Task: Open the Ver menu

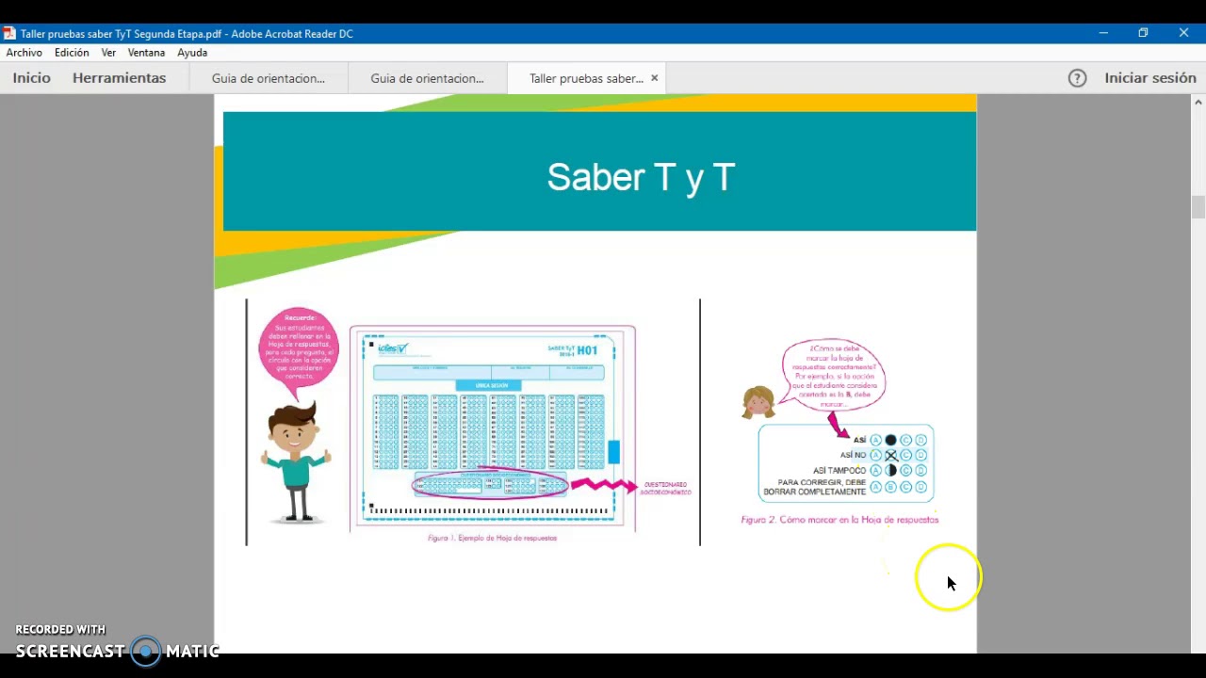Action: click(108, 53)
